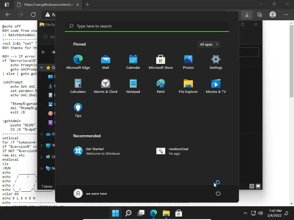Click the New button in File Explorer
Viewport: 294px width, 220px height.
click(x=49, y=37)
